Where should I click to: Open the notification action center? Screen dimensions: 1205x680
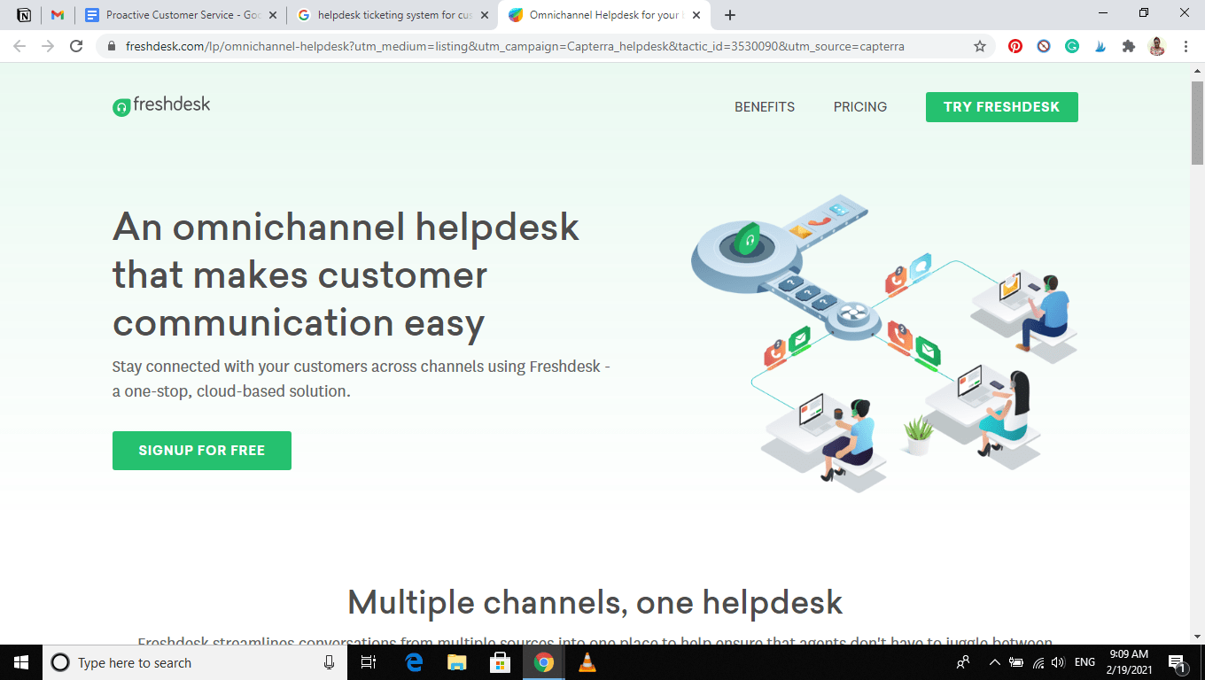(x=1178, y=662)
